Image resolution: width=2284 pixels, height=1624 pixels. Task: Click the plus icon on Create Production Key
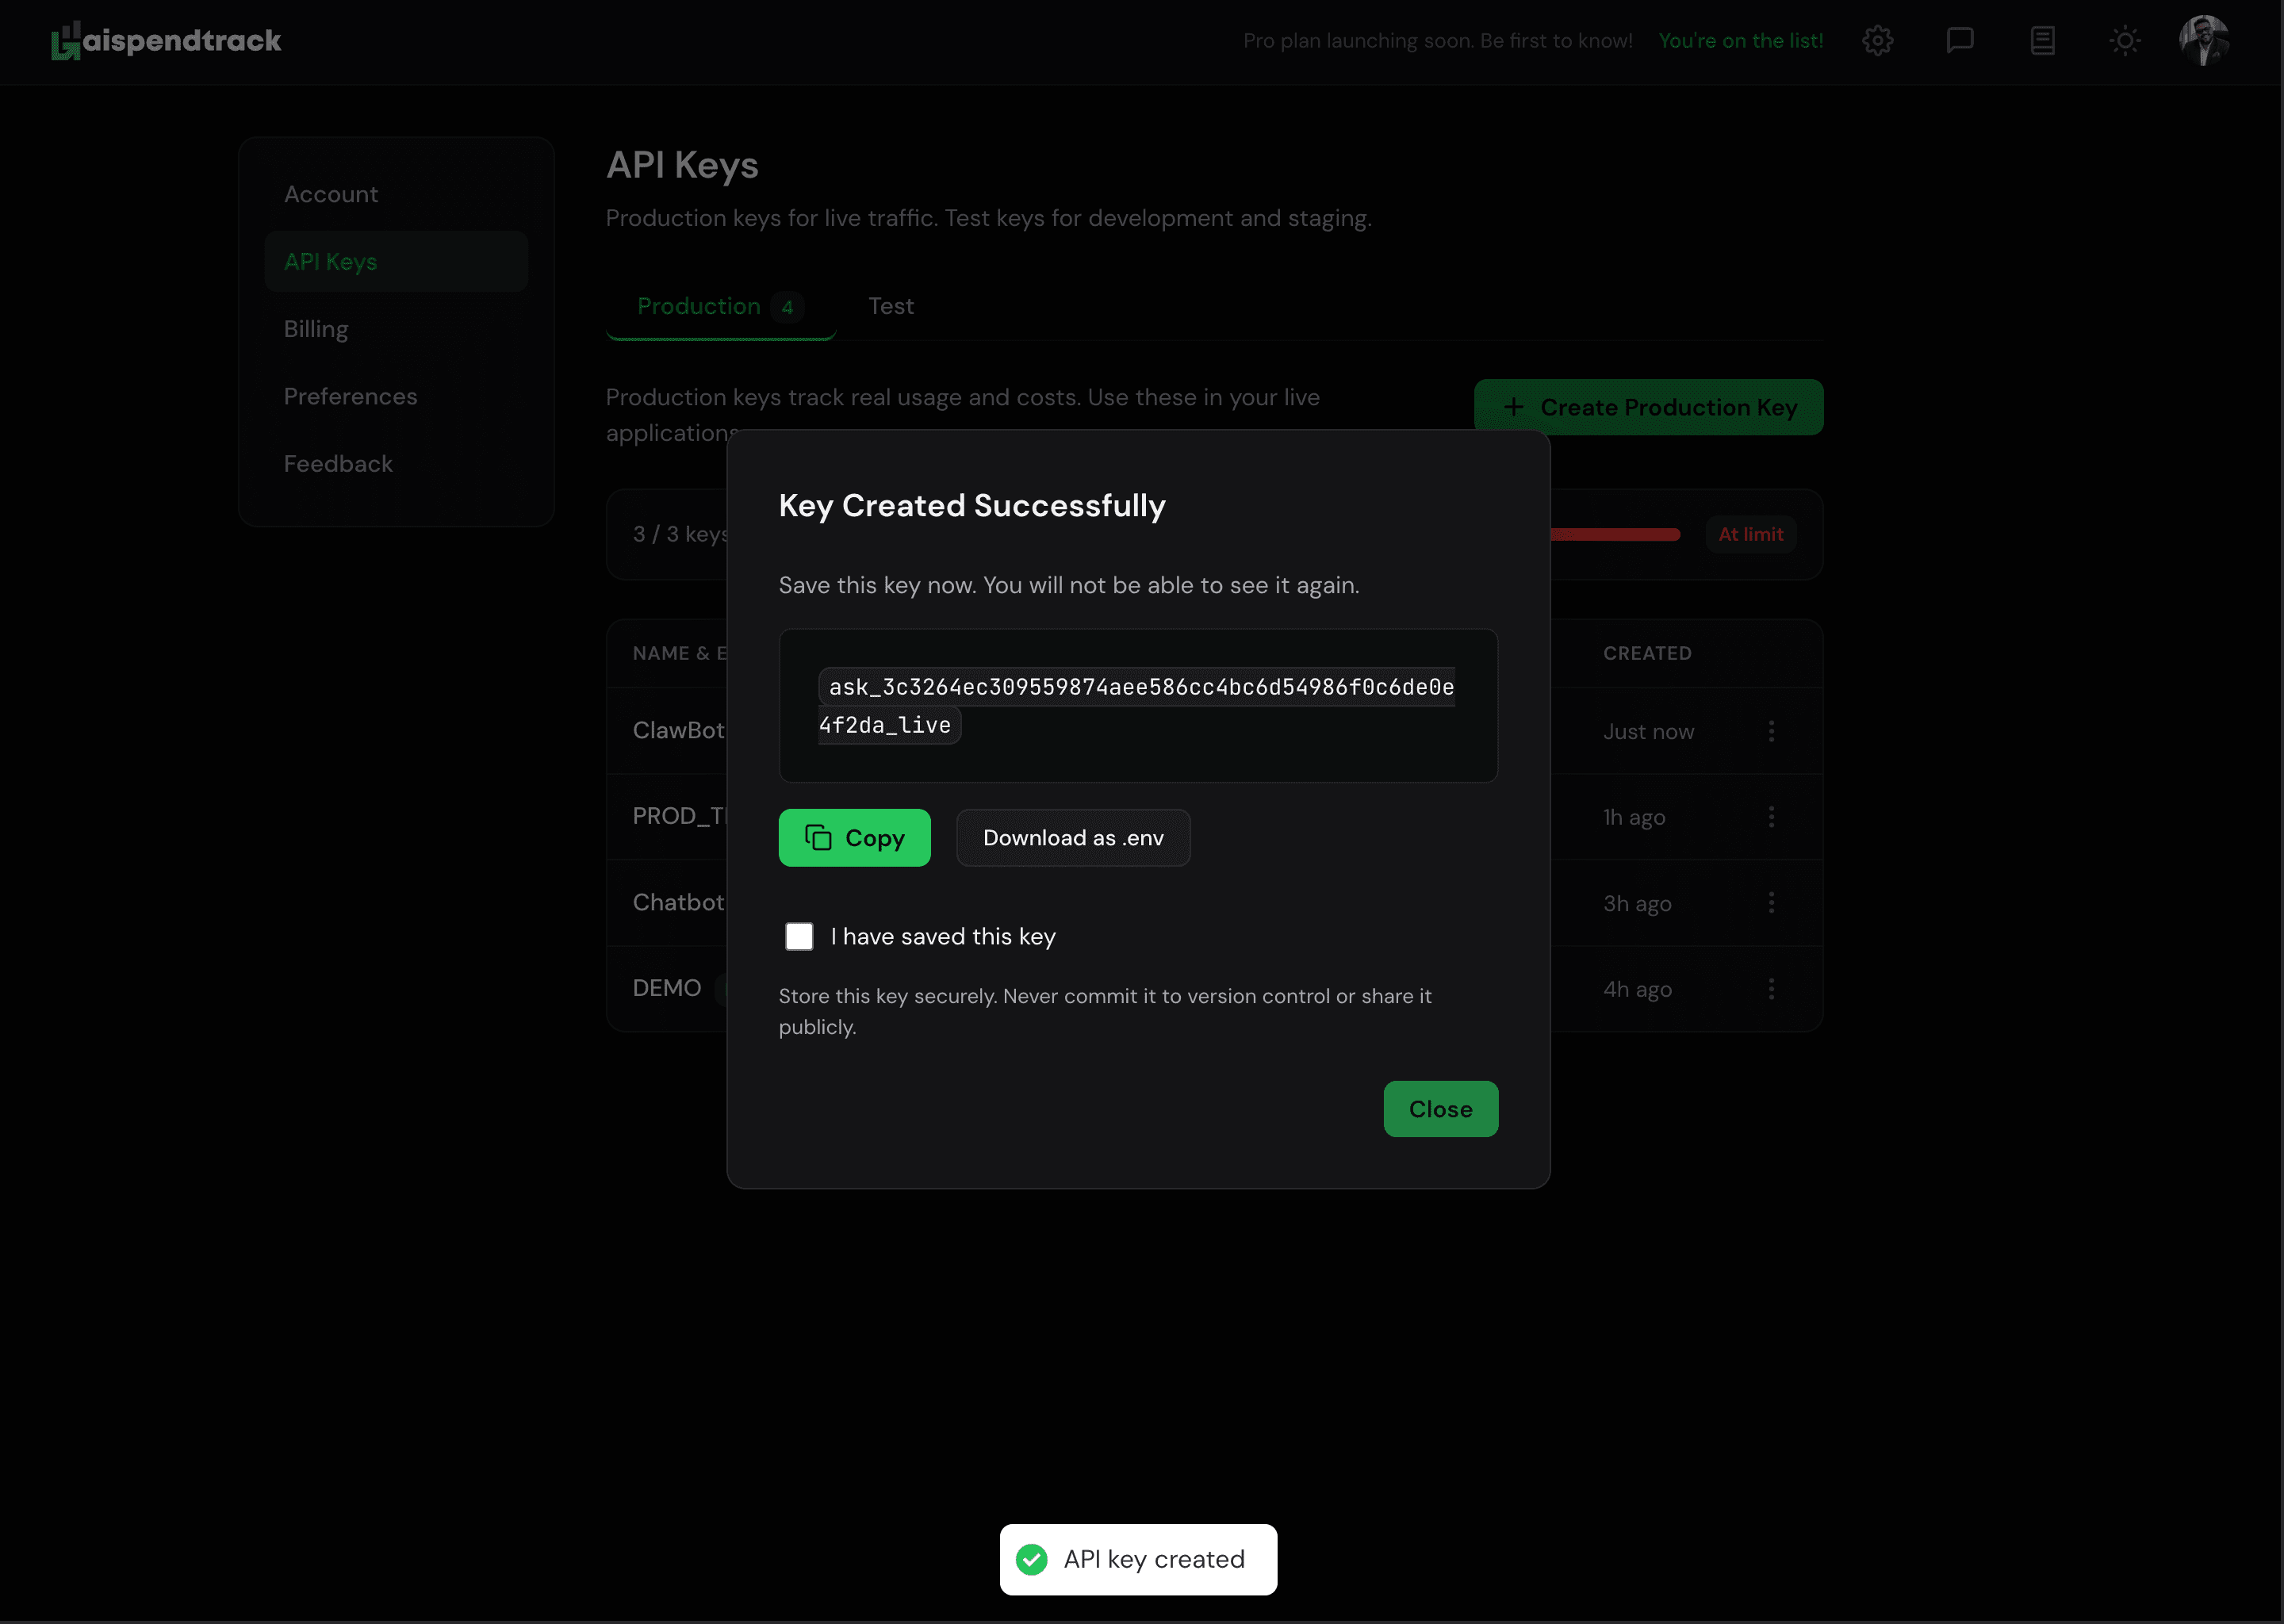point(1514,407)
